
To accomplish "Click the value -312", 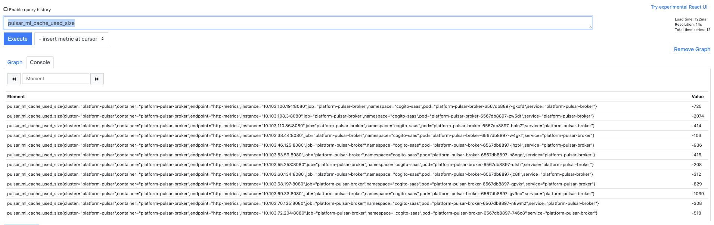I will tap(696, 174).
